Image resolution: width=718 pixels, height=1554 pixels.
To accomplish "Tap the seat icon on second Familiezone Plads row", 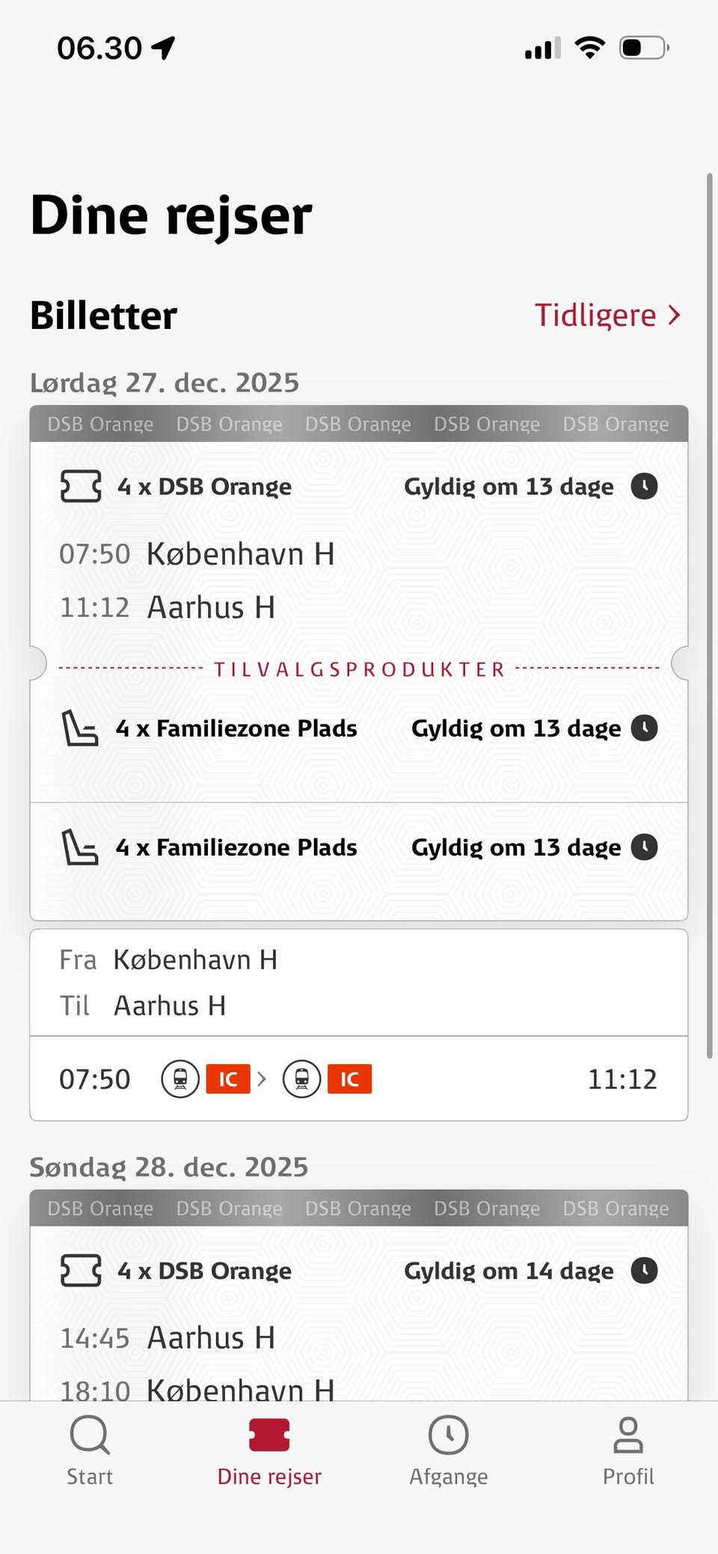I will (x=79, y=847).
